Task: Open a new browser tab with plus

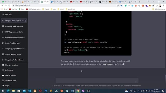Action: 139,2
